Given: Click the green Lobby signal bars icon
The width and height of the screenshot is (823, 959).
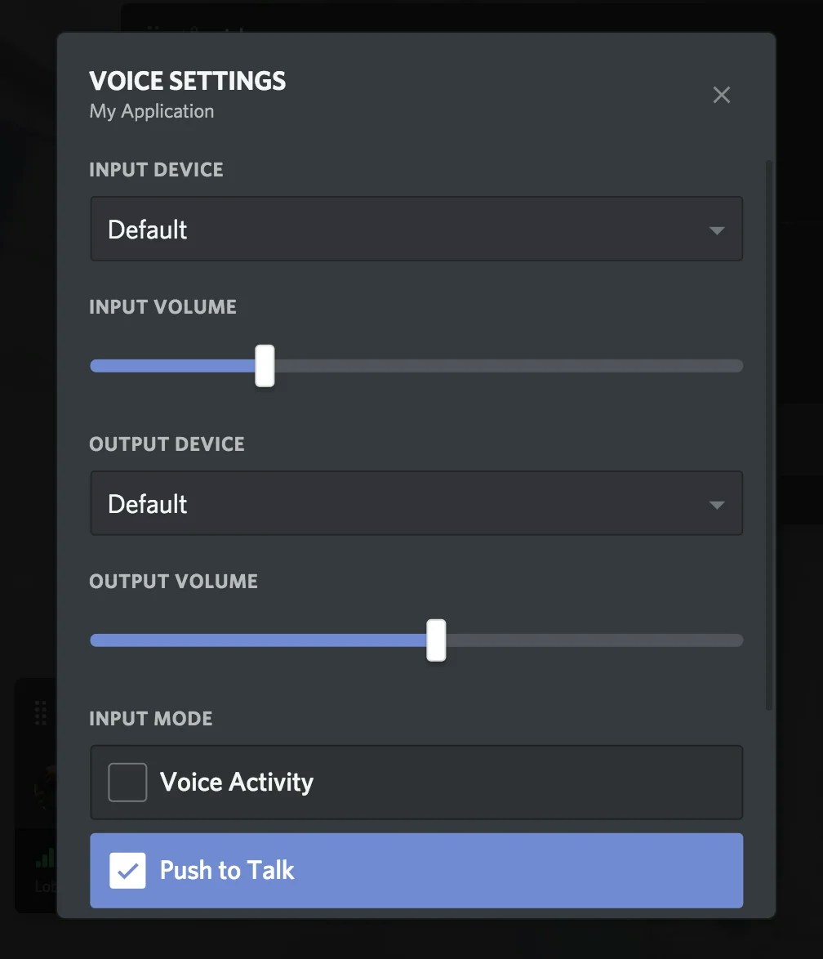Looking at the screenshot, I should pos(45,859).
